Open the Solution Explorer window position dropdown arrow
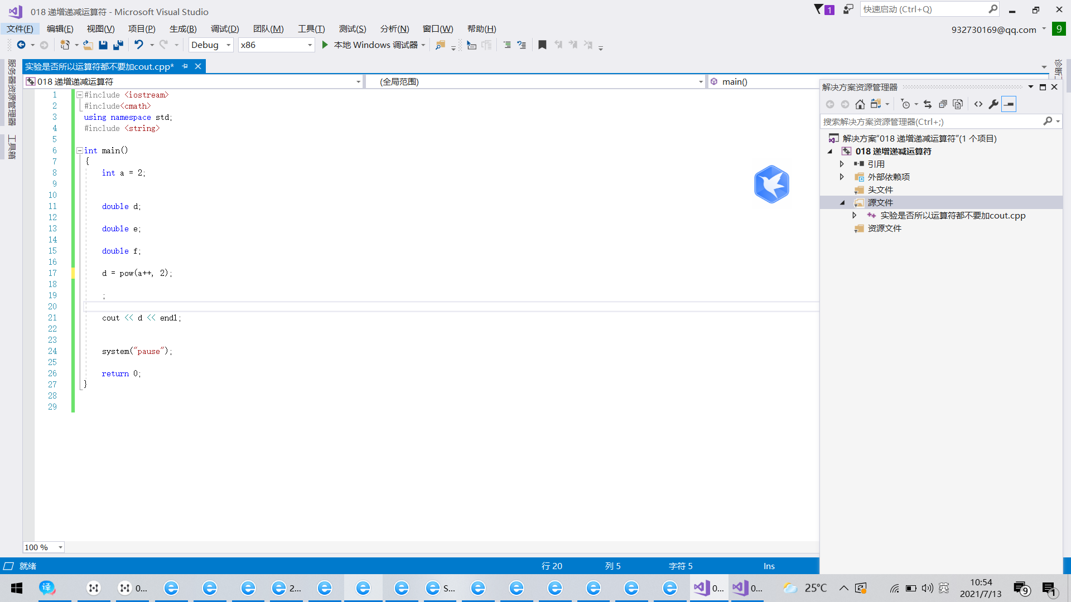The height and width of the screenshot is (602, 1071). pos(1030,87)
